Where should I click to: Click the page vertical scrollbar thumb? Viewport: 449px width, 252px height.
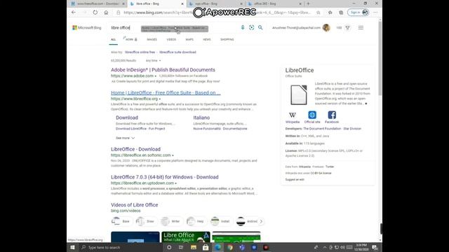380,59
